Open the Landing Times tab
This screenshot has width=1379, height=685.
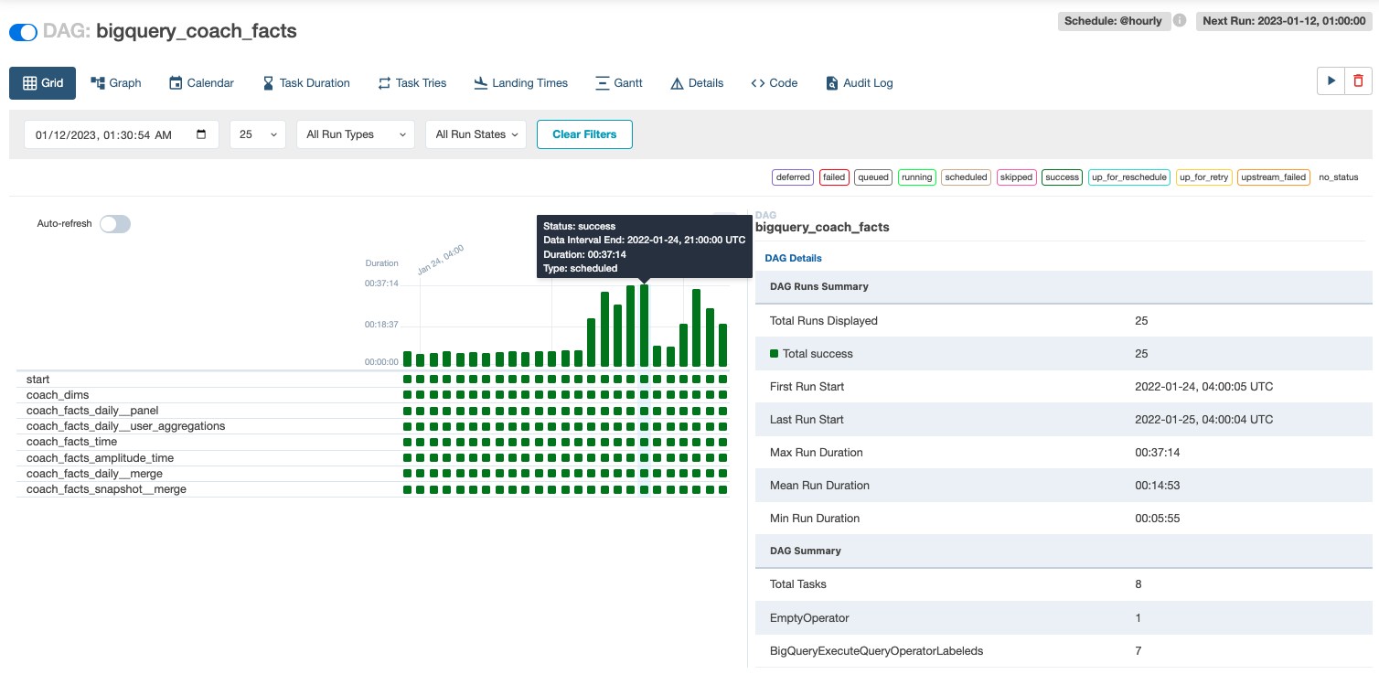click(521, 83)
